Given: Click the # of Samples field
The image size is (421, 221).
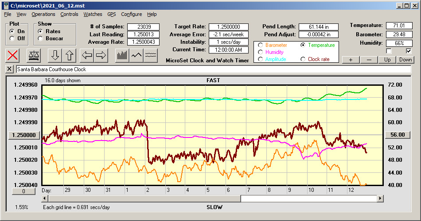Looking at the screenshot, I should [x=144, y=27].
